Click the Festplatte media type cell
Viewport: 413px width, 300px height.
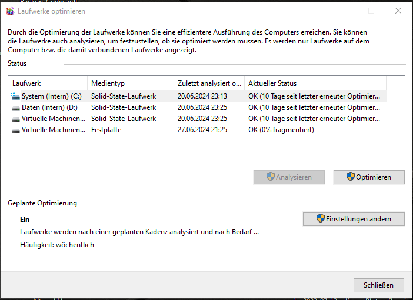tap(106, 130)
